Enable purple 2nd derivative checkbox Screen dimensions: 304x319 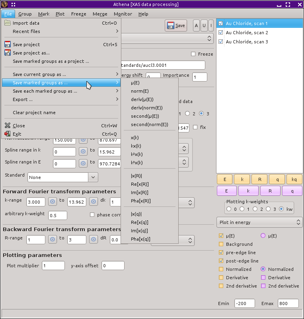263,286
